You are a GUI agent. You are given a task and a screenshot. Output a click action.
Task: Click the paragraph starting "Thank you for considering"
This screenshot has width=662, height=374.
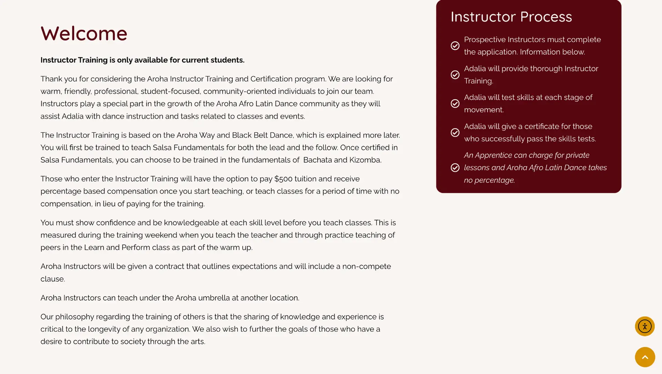point(217,98)
